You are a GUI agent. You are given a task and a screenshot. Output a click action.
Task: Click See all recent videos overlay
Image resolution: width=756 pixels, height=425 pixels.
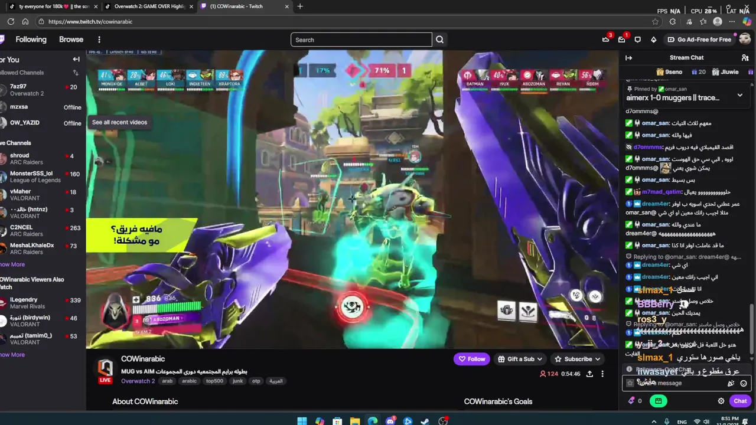[119, 122]
